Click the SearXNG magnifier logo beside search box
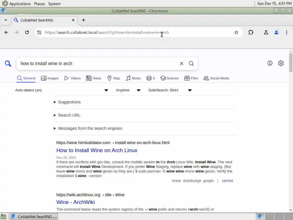Screen dimensions: 293x220 coord(8,63)
